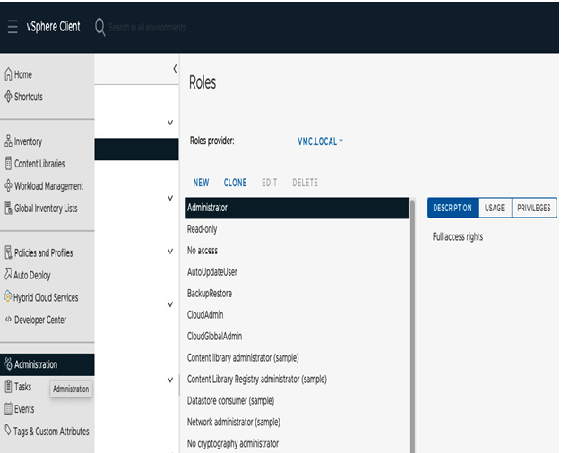Screen dimensions: 561x453
Task: Open the hamburger navigation menu
Action: point(13,27)
